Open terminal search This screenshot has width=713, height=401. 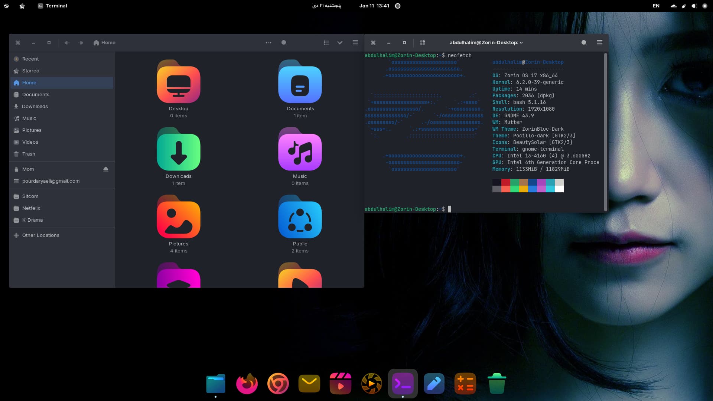[x=584, y=43]
